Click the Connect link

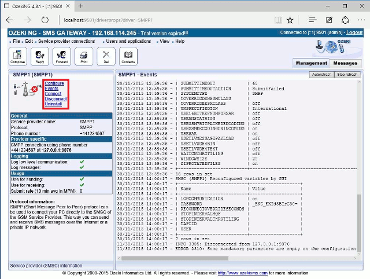pyautogui.click(x=53, y=94)
